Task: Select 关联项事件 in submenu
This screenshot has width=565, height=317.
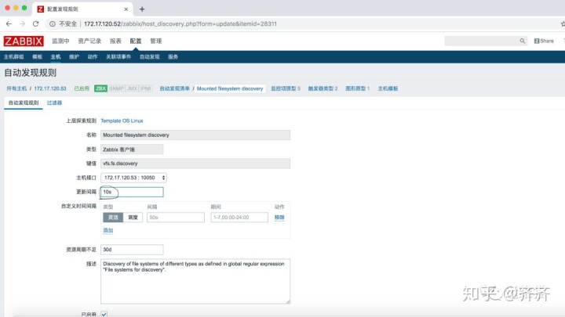Action: coord(118,57)
